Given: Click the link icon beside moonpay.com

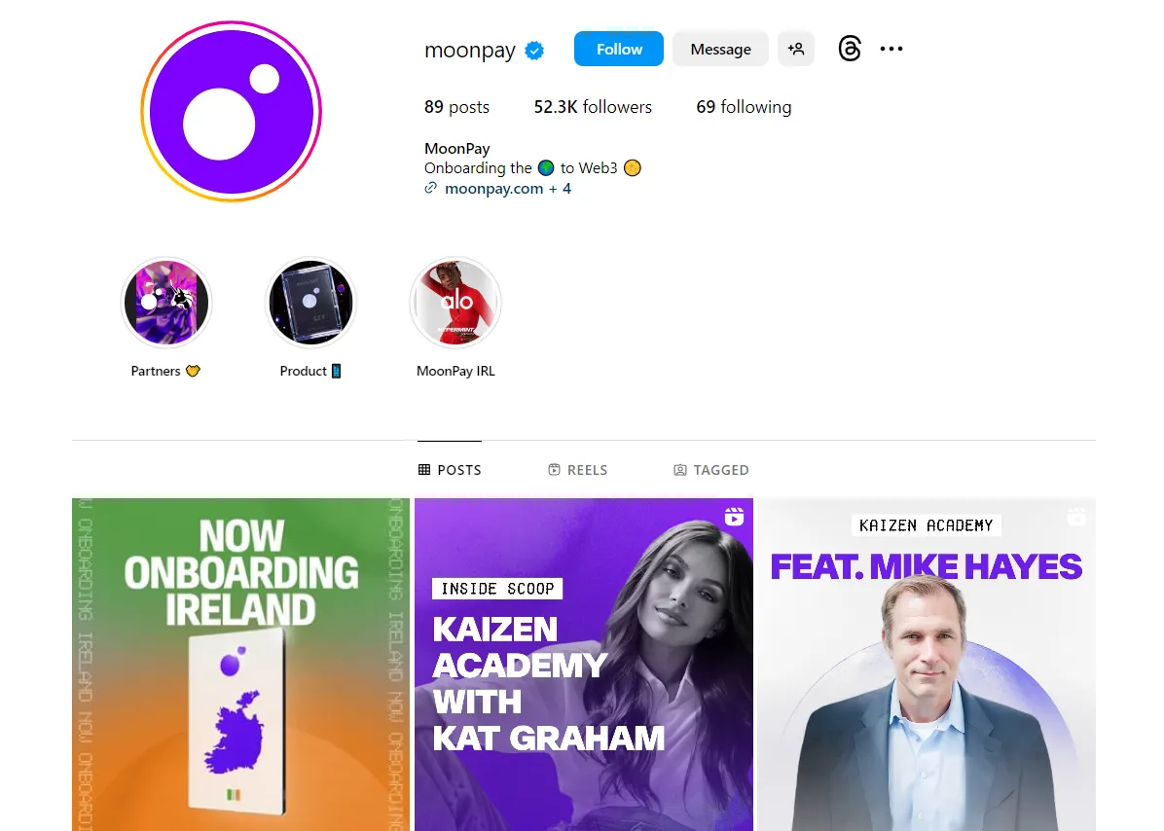Looking at the screenshot, I should point(430,189).
